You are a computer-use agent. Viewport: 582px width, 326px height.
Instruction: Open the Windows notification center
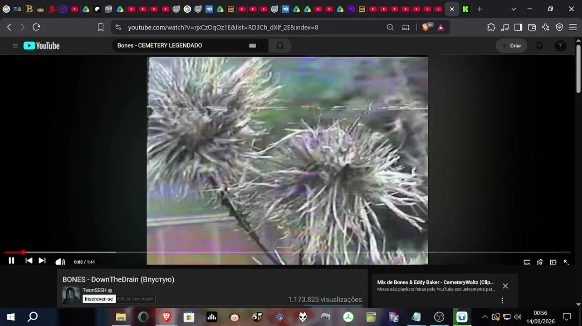[x=567, y=317]
